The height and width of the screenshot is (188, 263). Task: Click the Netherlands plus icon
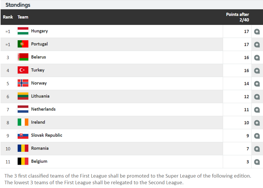tap(257, 110)
